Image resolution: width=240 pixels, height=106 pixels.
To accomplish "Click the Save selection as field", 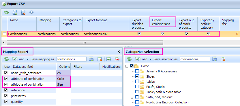I will [195, 59].
